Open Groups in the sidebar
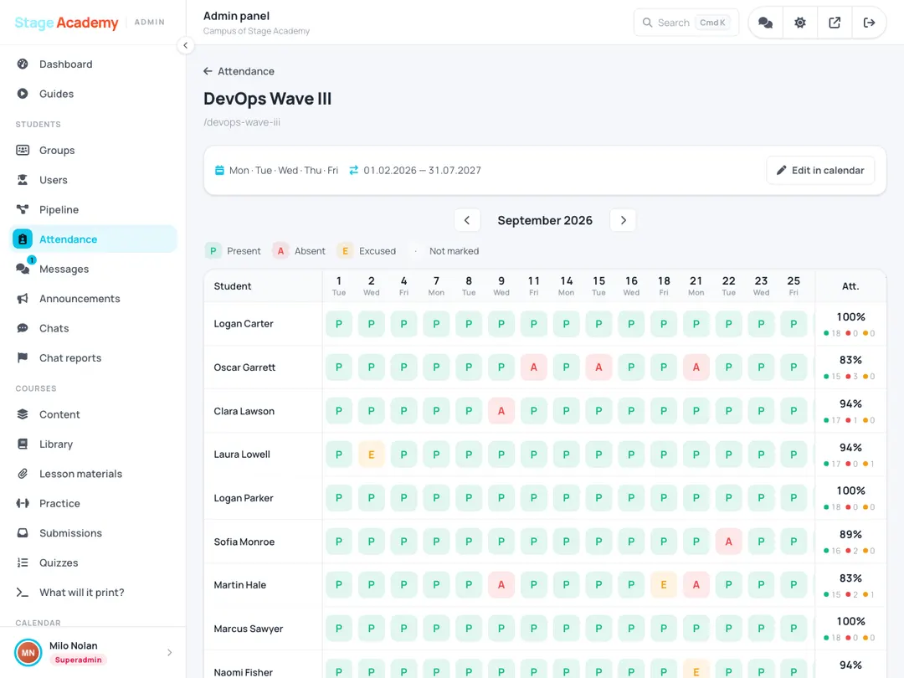 (94, 151)
